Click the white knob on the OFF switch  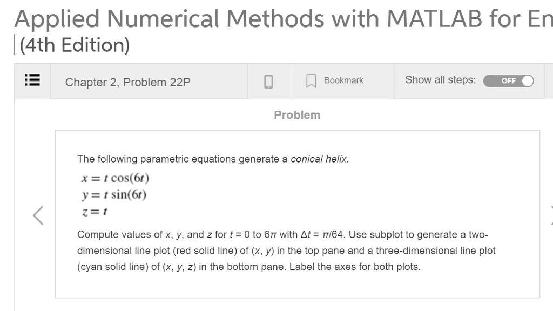click(527, 81)
